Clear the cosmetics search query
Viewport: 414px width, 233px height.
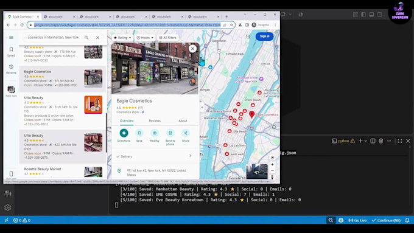[97, 38]
